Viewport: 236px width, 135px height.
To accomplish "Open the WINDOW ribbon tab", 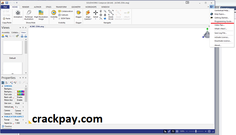I will tap(105, 7).
